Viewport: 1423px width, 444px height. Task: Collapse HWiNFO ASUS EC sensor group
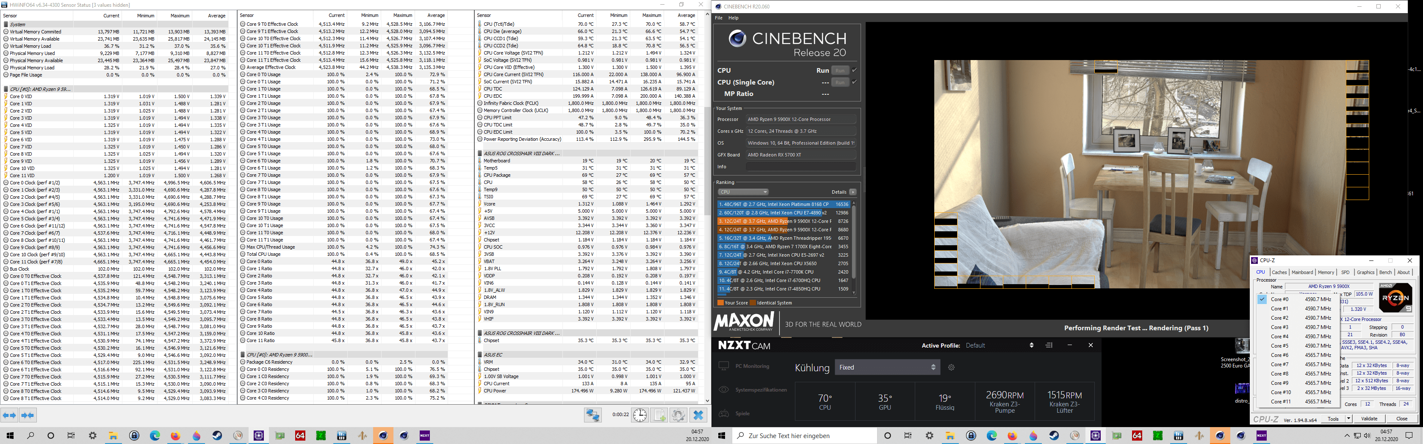(x=479, y=355)
